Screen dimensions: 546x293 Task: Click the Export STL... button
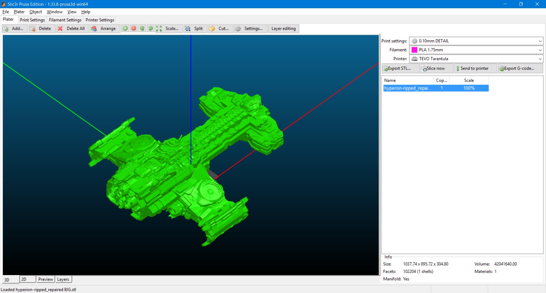tap(400, 68)
